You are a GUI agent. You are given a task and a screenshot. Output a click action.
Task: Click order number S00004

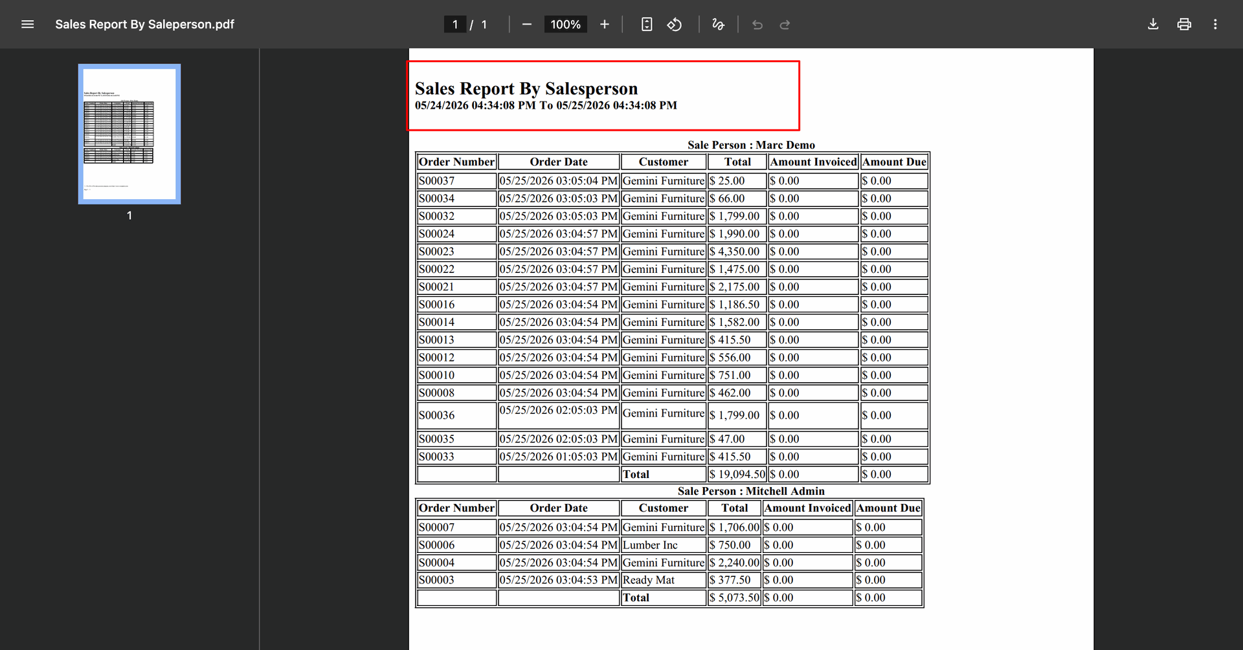(437, 563)
